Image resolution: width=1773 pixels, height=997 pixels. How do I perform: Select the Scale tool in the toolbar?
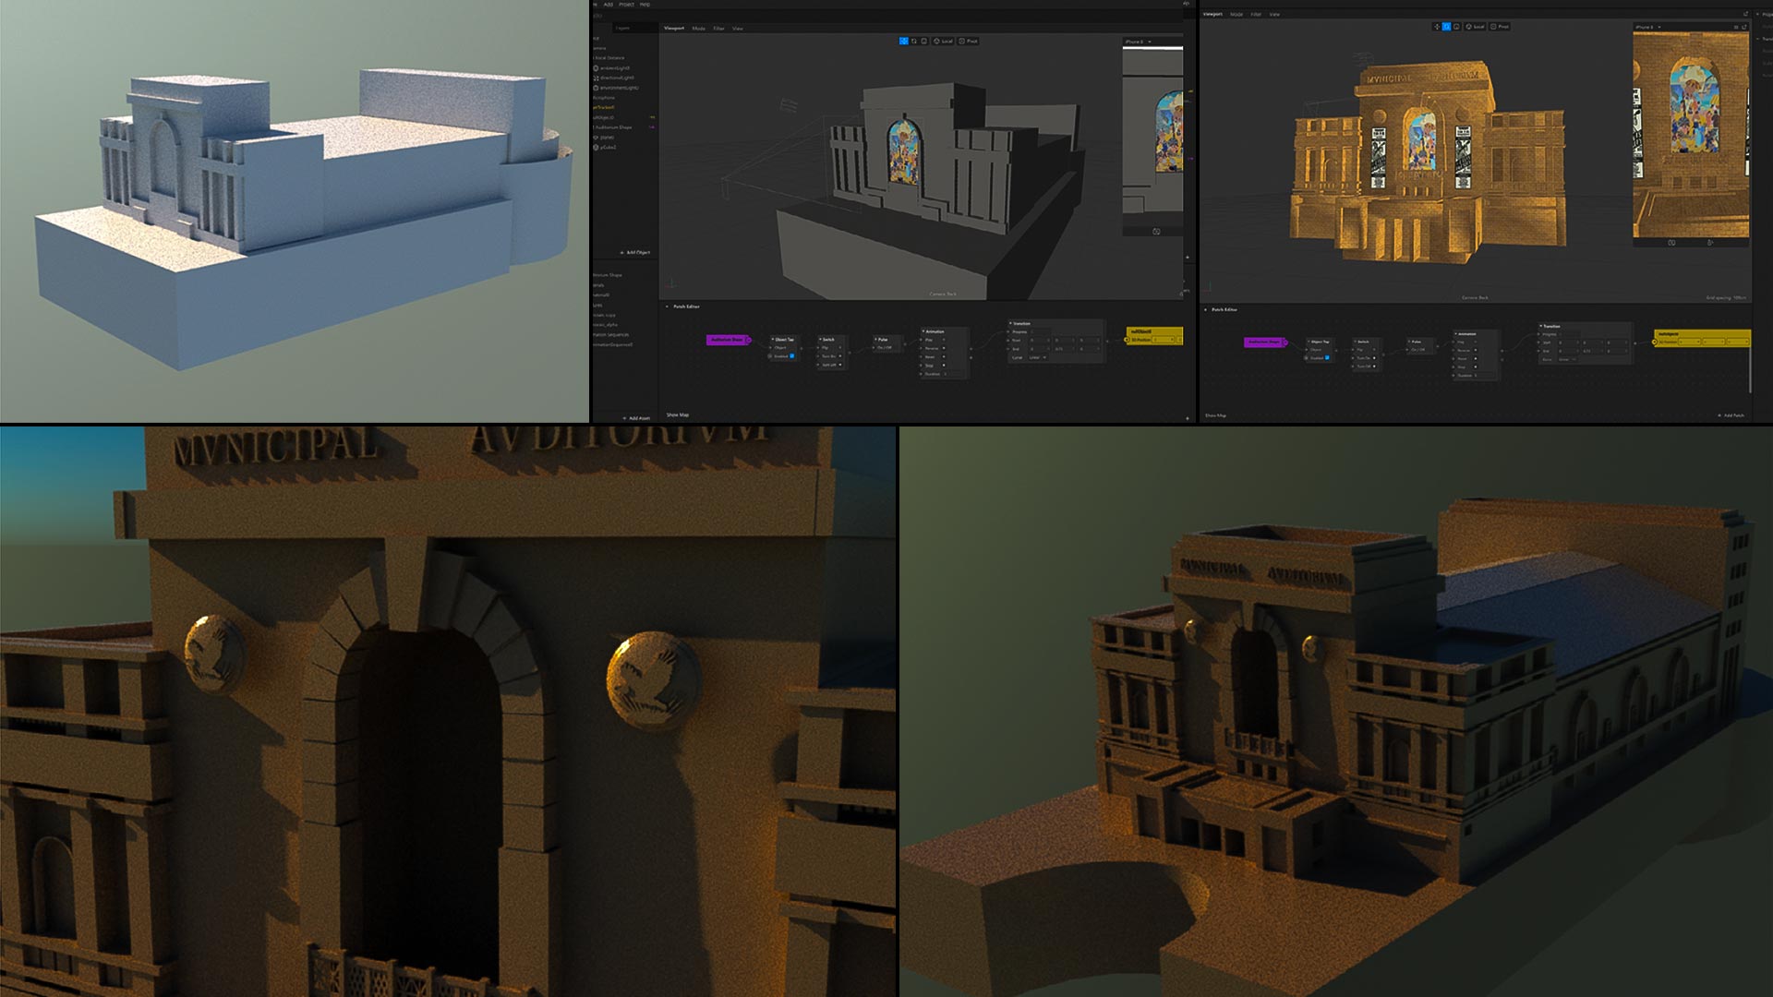click(x=924, y=41)
